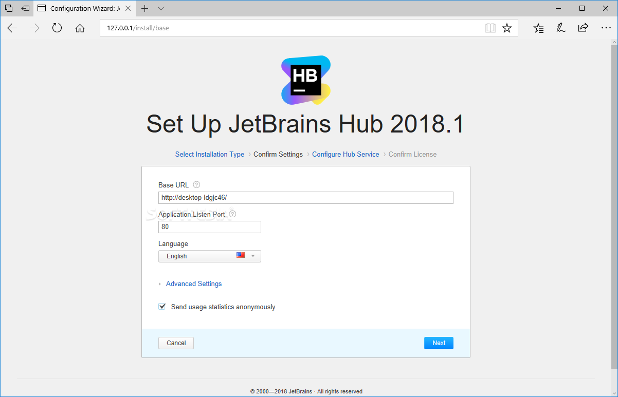
Task: Show tabs you've set aside
Action: click(9, 8)
